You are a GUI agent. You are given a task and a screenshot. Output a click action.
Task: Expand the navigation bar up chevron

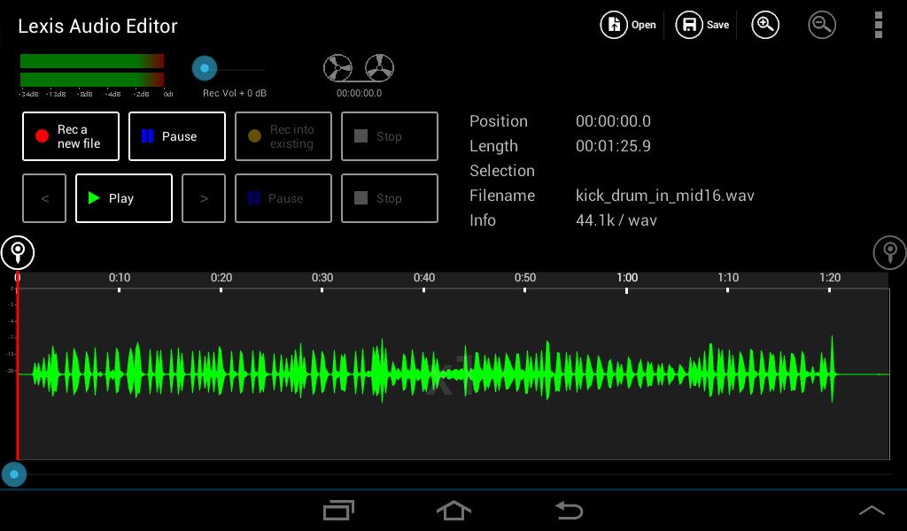872,510
